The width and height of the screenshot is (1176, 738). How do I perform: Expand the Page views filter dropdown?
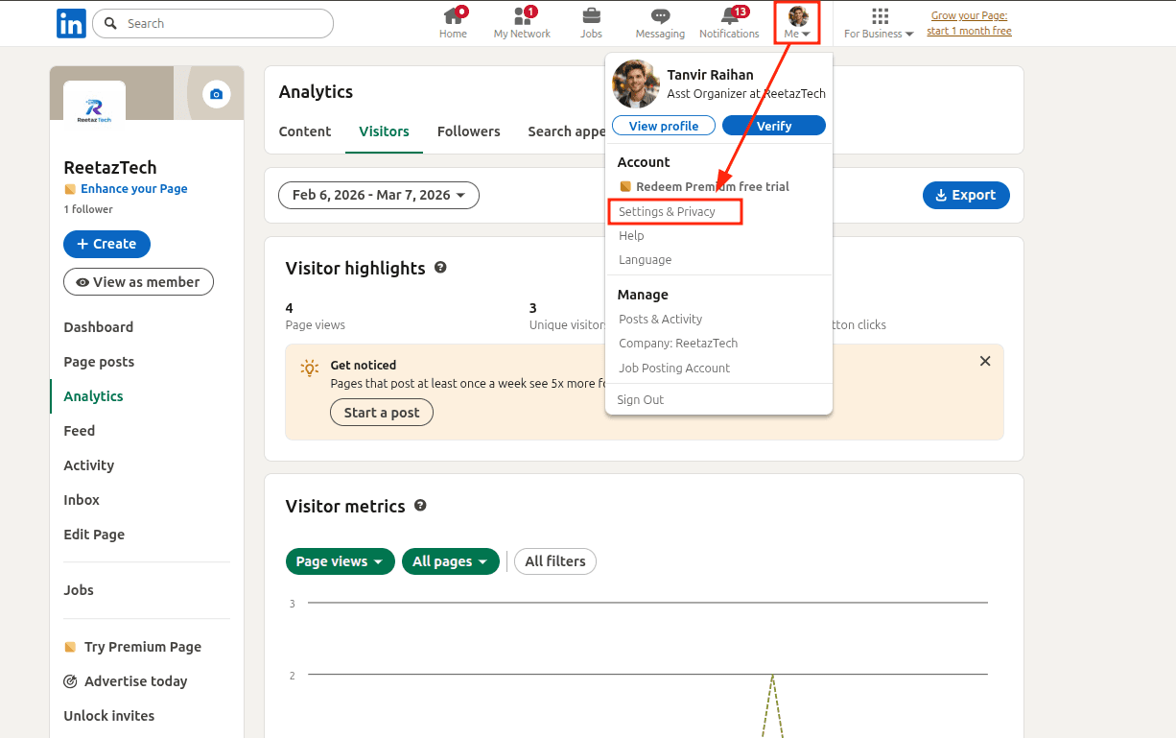point(340,561)
